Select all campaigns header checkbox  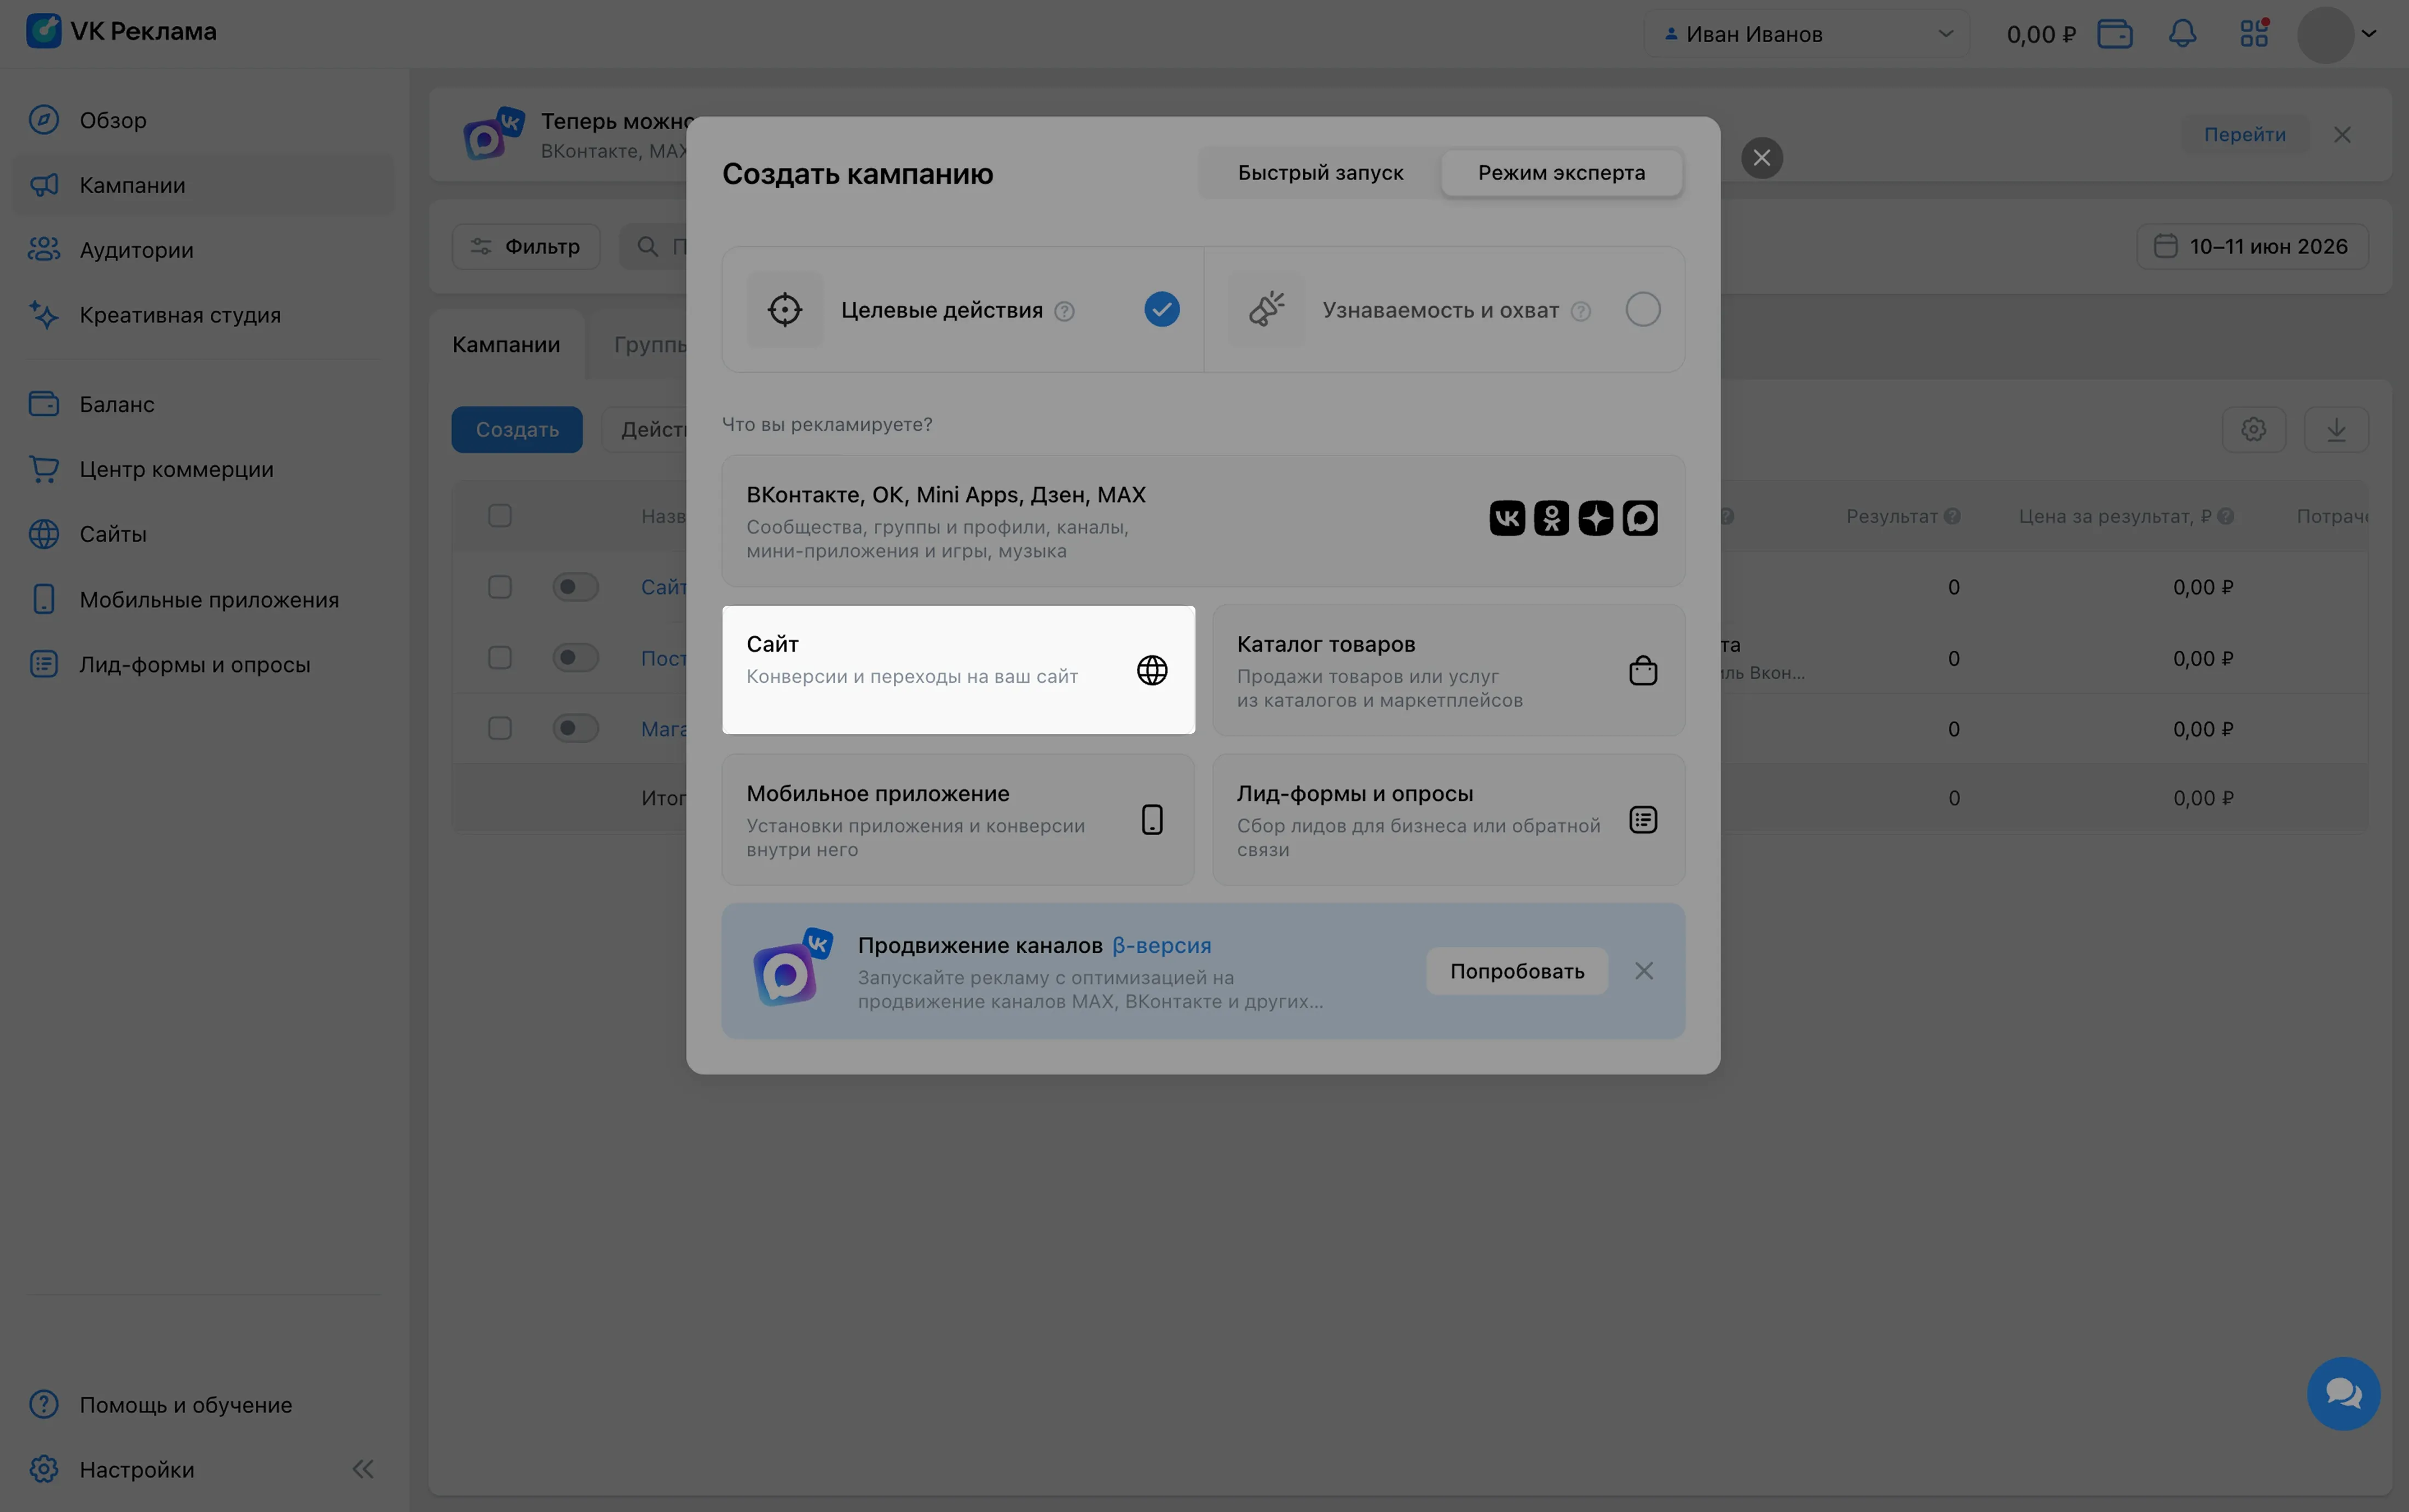click(x=500, y=516)
